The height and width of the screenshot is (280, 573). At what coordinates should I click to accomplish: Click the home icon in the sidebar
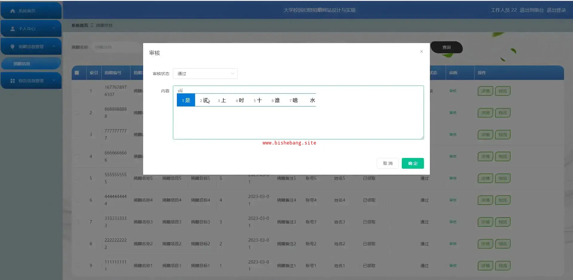(13, 11)
